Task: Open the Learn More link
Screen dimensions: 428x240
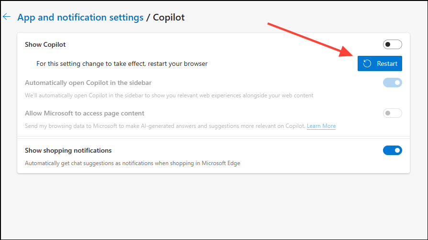Action: click(321, 126)
